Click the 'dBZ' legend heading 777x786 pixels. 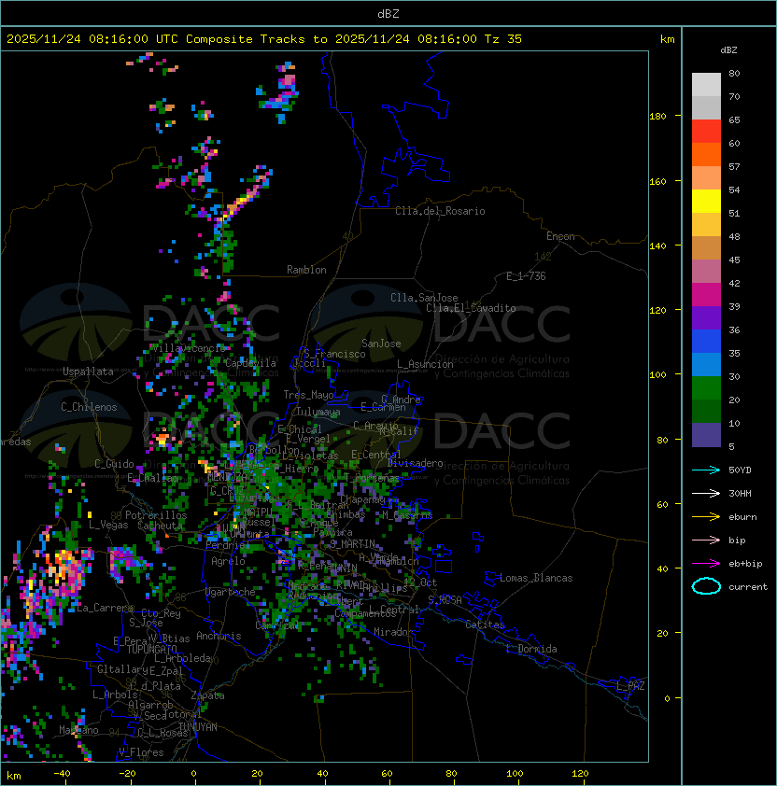[728, 50]
